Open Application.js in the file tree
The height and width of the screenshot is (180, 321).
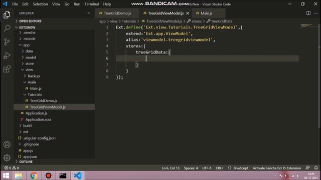[36, 113]
